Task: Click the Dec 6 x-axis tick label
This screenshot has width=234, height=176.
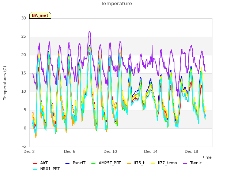Action: tap(69, 151)
